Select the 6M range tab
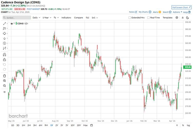Screen dimensions: 193x129 (x=41, y=125)
